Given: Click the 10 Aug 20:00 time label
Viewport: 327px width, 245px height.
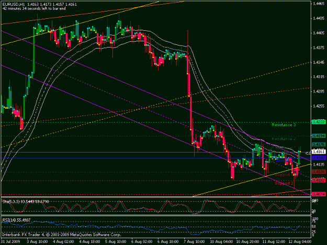Looking at the screenshot, I should [x=247, y=242].
